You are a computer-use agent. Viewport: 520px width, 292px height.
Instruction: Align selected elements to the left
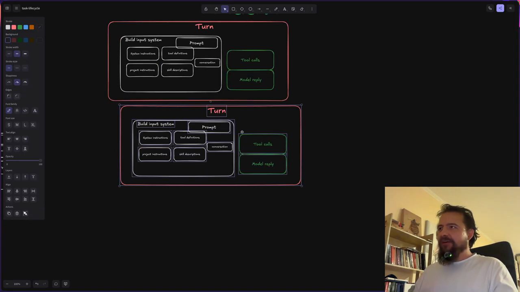click(x=9, y=191)
